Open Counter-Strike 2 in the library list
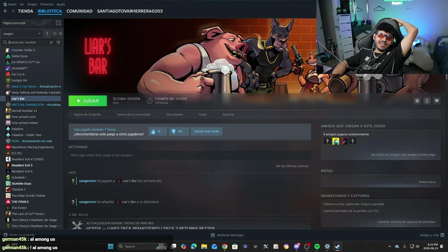Image resolution: width=448 pixels, height=252 pixels. (x=23, y=50)
